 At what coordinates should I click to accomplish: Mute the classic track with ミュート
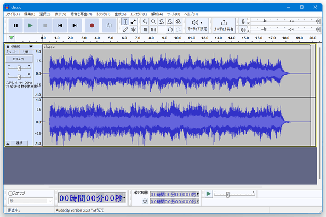[12, 52]
